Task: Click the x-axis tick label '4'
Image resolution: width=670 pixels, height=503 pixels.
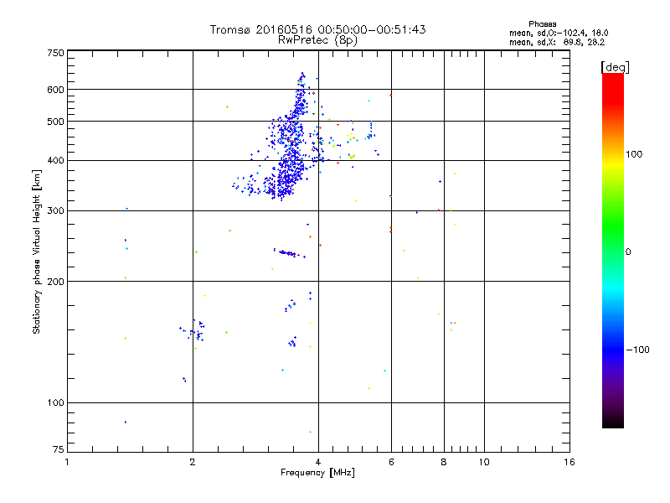Action: click(318, 462)
